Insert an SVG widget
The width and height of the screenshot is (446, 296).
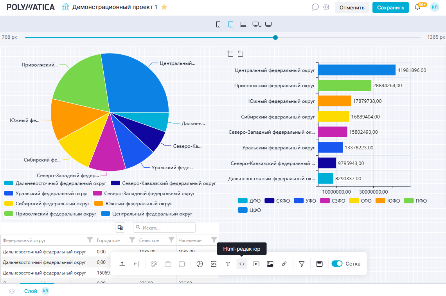[214, 264]
